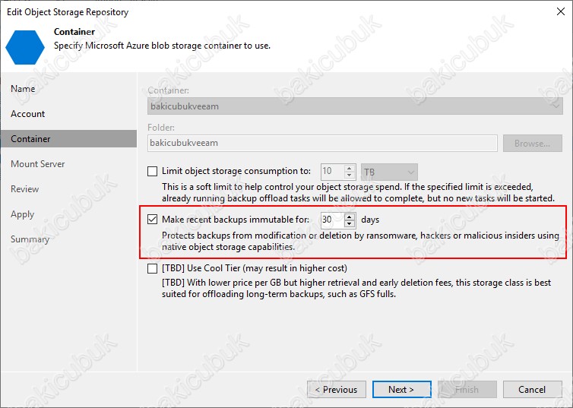Click the 'days' label after the spinner
Image resolution: width=573 pixels, height=408 pixels.
370,220
